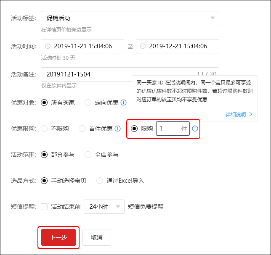Click the text 活动时长 30 天
The height and width of the screenshot is (255, 271).
click(x=58, y=58)
